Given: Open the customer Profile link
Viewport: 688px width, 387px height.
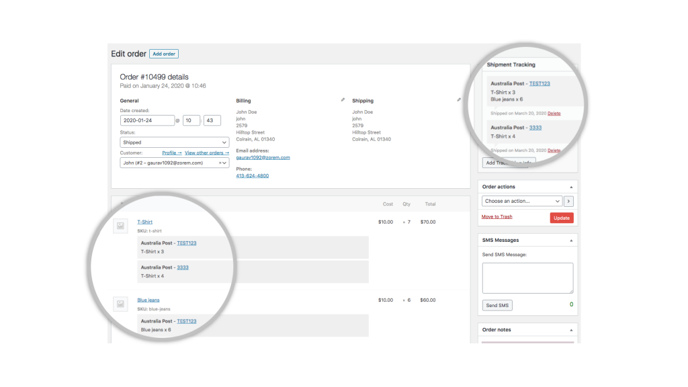Looking at the screenshot, I should 171,153.
